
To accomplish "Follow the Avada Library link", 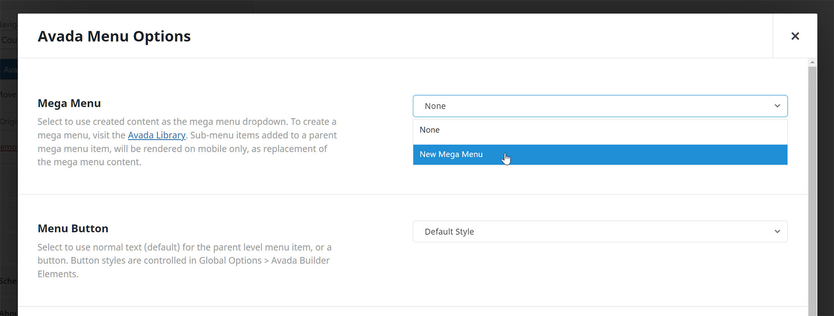I will [x=156, y=135].
